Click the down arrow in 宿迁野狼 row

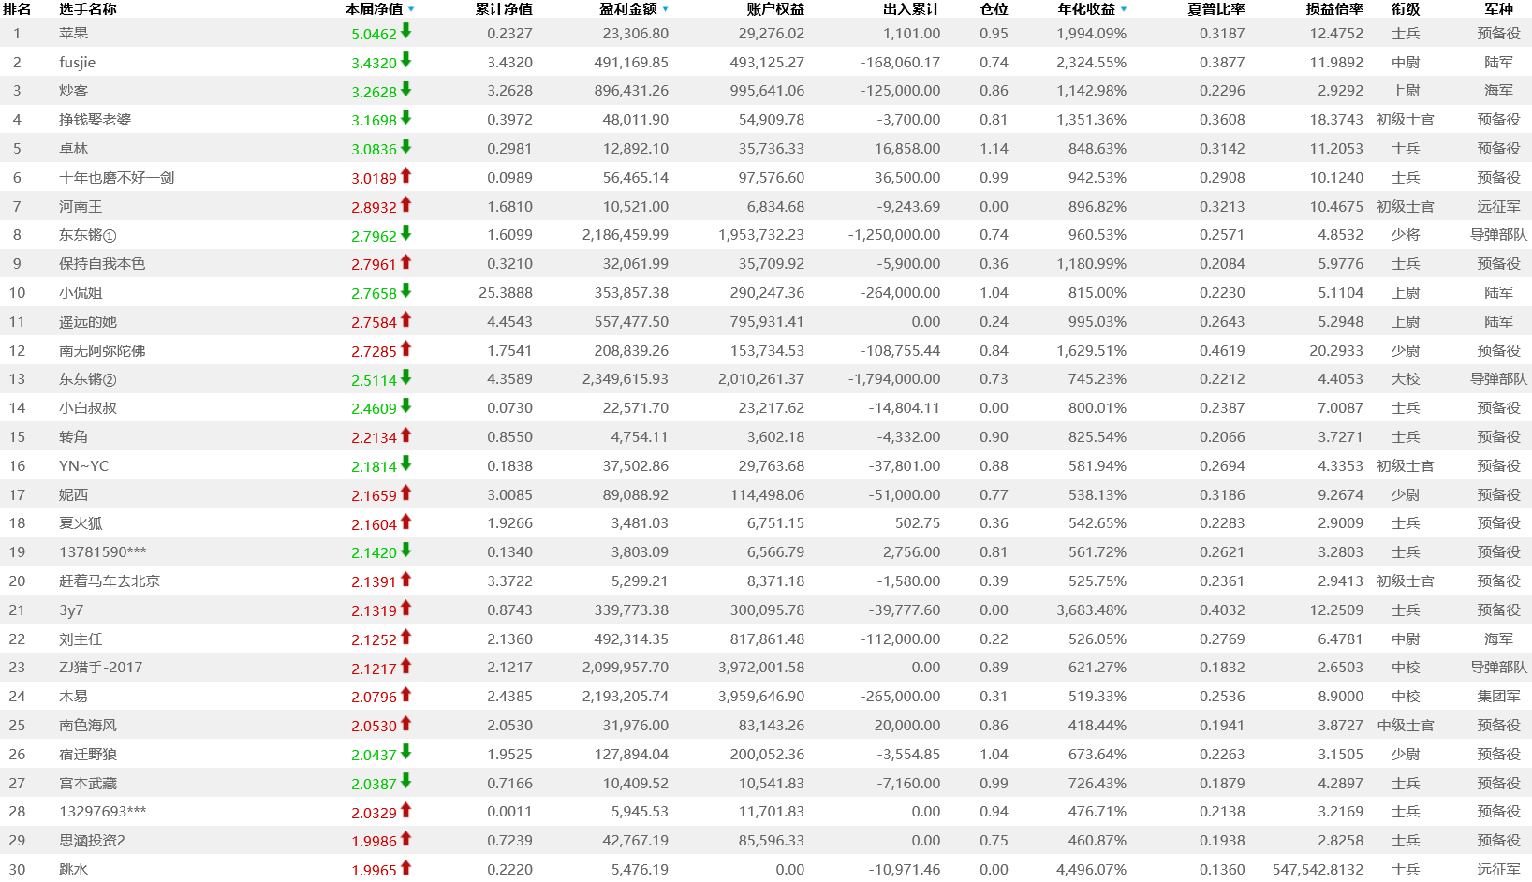pyautogui.click(x=405, y=752)
